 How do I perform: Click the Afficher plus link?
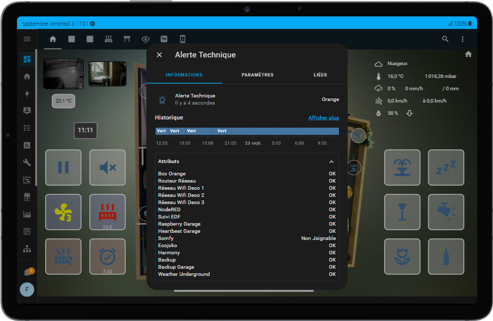coord(324,118)
